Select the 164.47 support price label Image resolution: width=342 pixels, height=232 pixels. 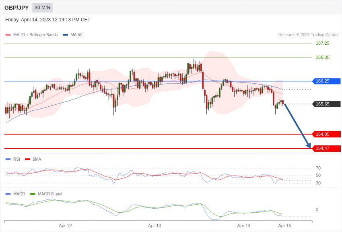327,148
